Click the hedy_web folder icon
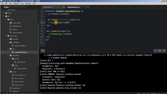 click(9, 36)
